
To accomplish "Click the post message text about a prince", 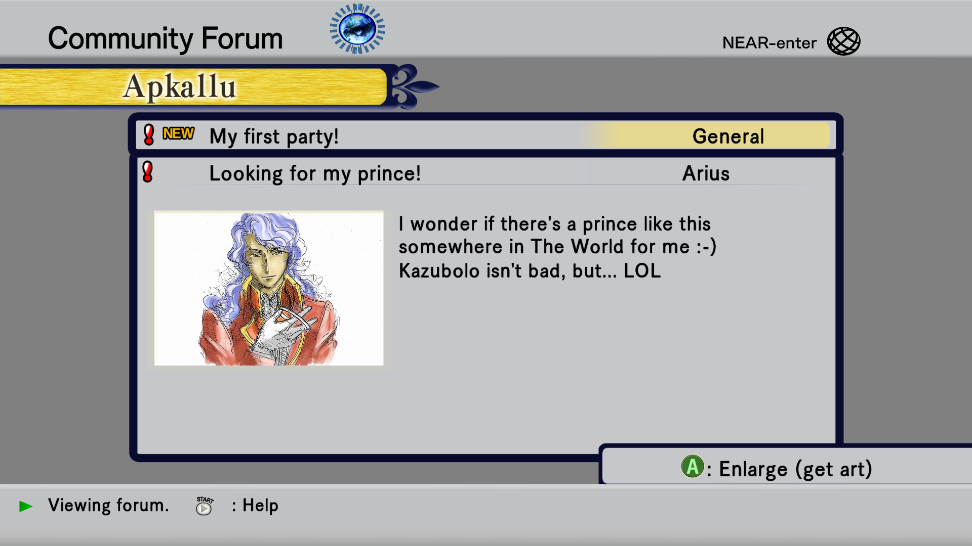I will pos(557,247).
